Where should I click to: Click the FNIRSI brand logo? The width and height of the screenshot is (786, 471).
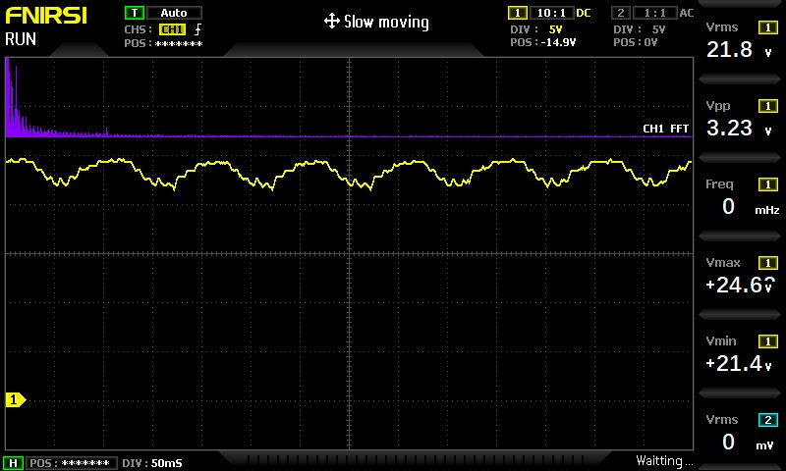(x=46, y=16)
